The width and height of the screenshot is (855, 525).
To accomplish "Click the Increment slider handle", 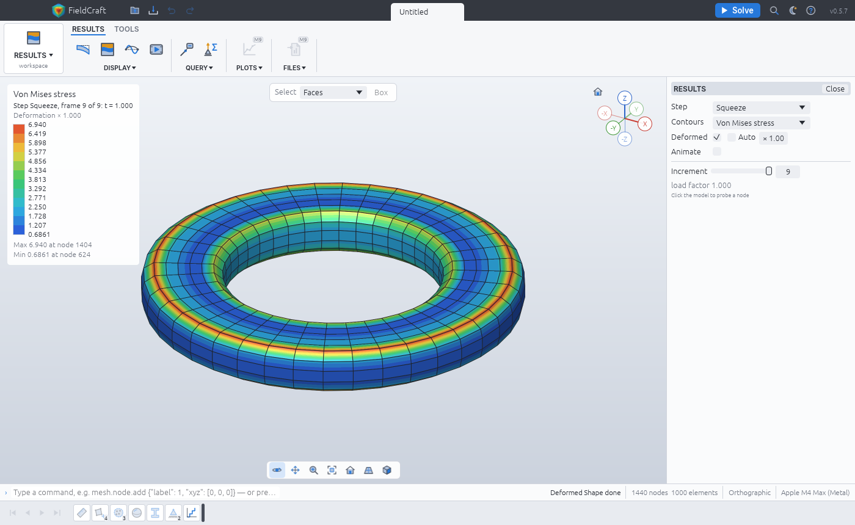I will [769, 172].
